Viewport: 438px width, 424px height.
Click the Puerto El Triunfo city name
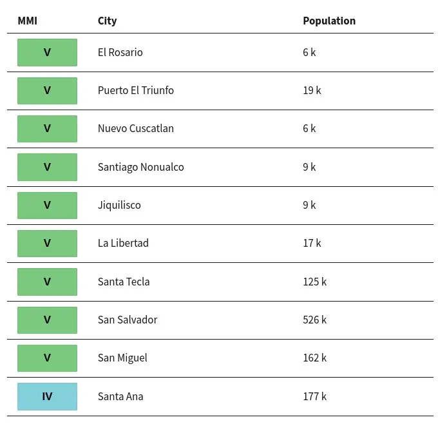(136, 91)
